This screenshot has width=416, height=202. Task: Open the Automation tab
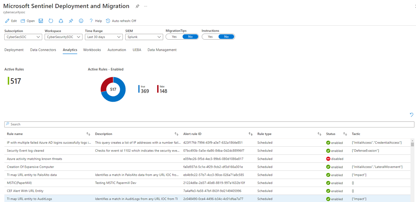point(117,50)
